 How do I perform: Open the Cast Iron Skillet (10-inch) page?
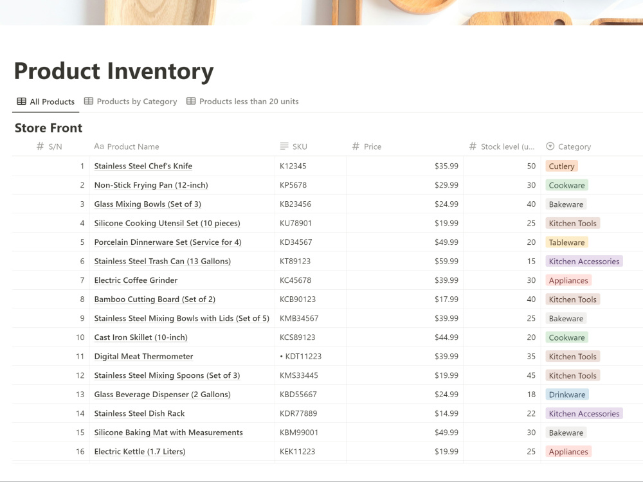coord(141,337)
